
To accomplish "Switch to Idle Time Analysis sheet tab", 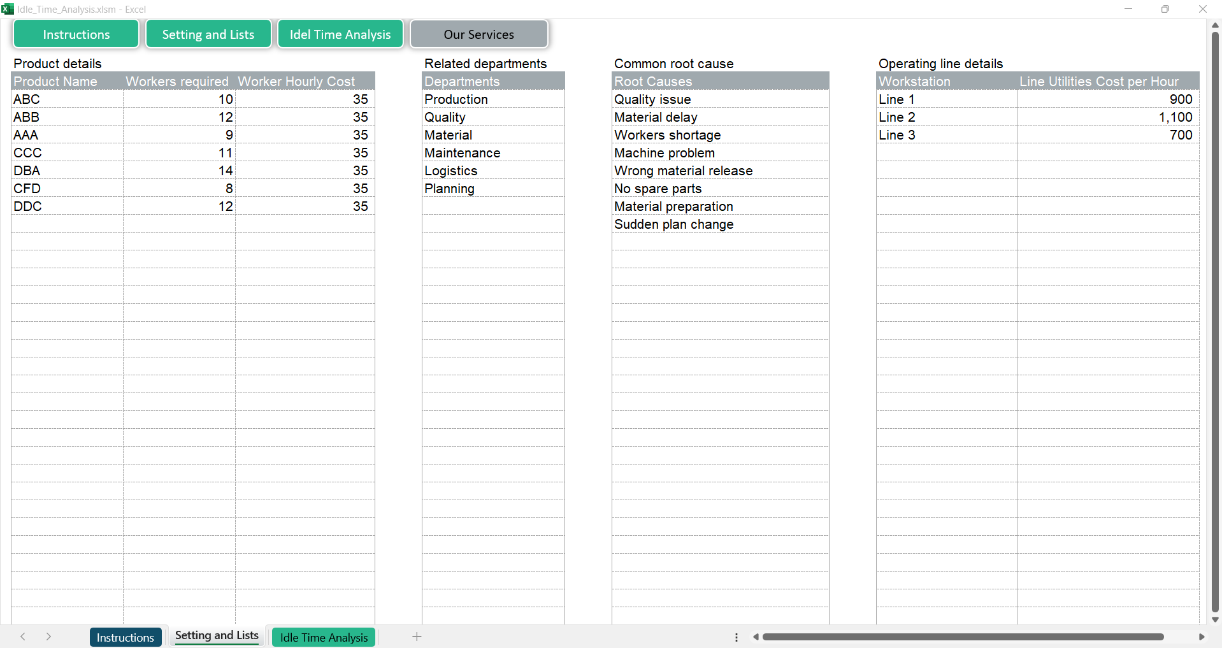I will pos(324,637).
